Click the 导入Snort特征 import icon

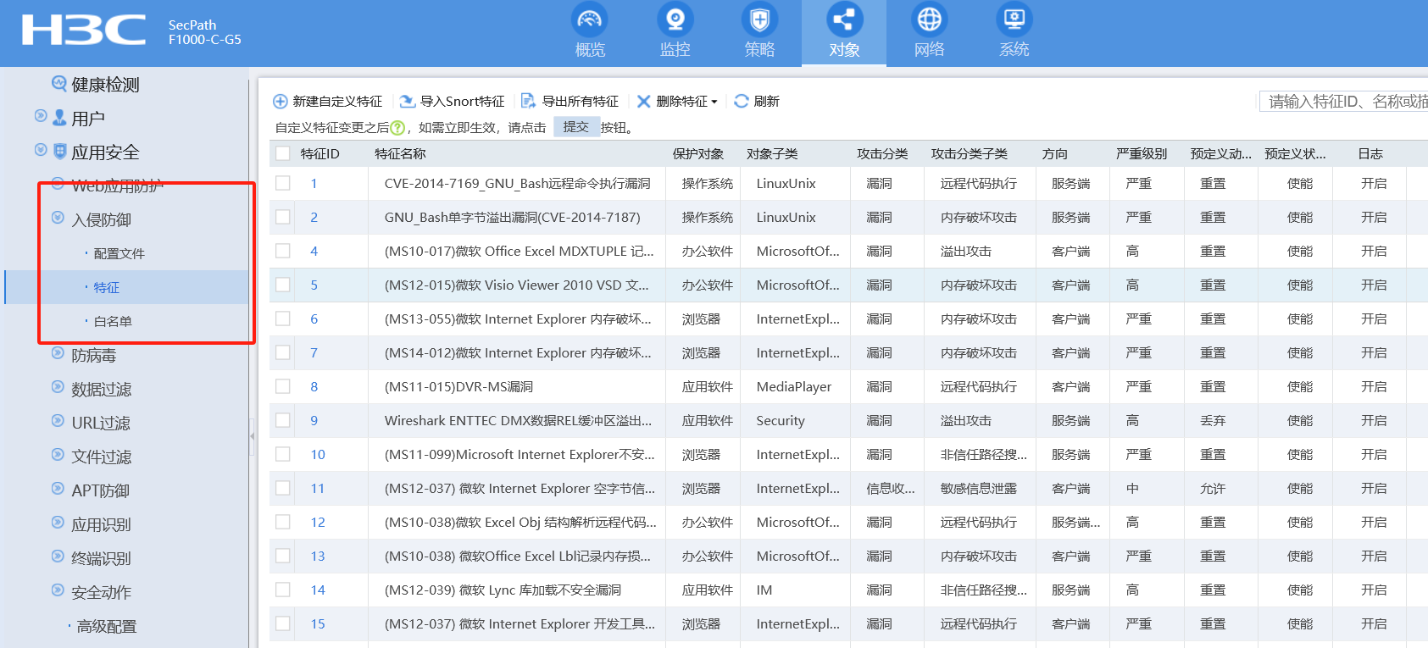(x=408, y=102)
